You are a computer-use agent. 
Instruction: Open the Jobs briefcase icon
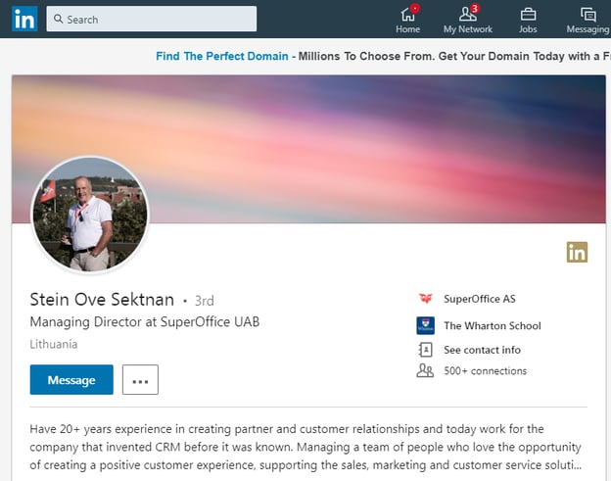[528, 14]
